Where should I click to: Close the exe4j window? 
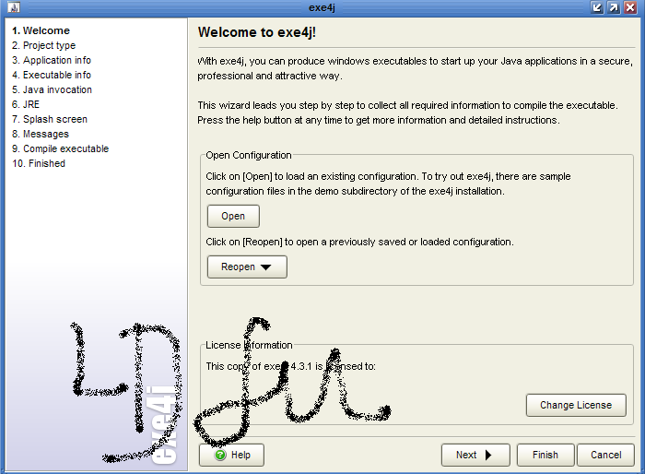630,7
